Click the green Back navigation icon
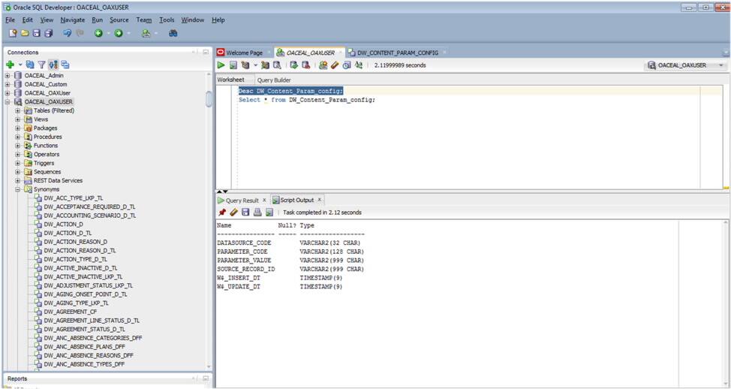The height and width of the screenshot is (389, 731). [98, 33]
